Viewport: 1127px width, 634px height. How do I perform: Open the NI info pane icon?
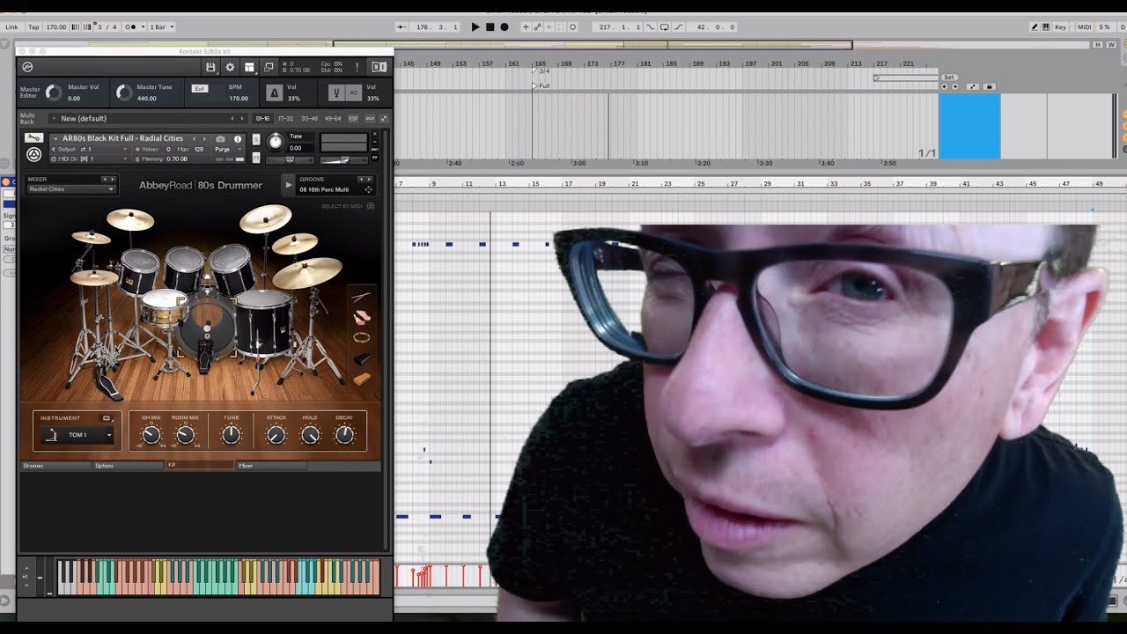tap(379, 67)
